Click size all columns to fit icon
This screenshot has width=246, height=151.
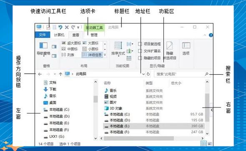point(129,58)
